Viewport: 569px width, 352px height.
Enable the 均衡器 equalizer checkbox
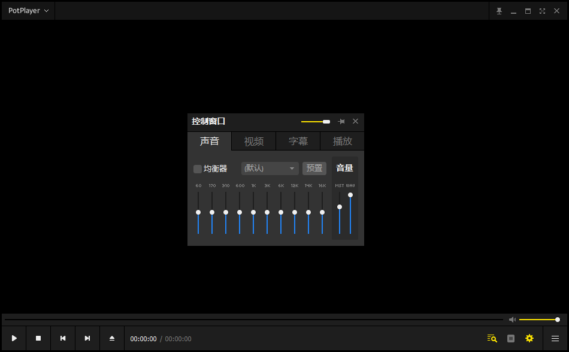point(198,169)
